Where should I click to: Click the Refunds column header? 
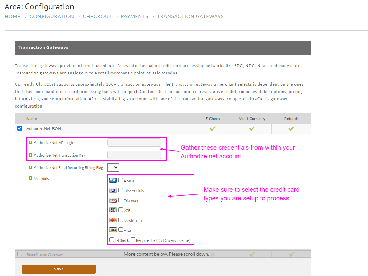(291, 119)
